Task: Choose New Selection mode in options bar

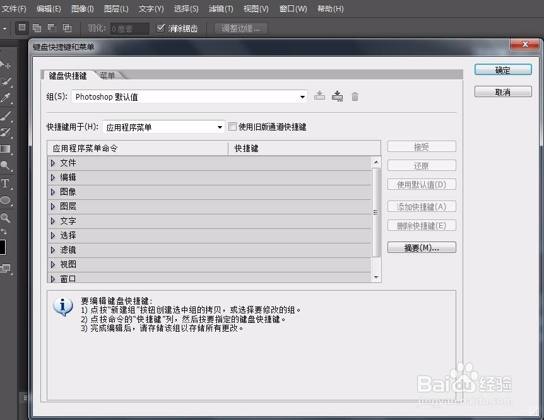Action: (x=22, y=27)
